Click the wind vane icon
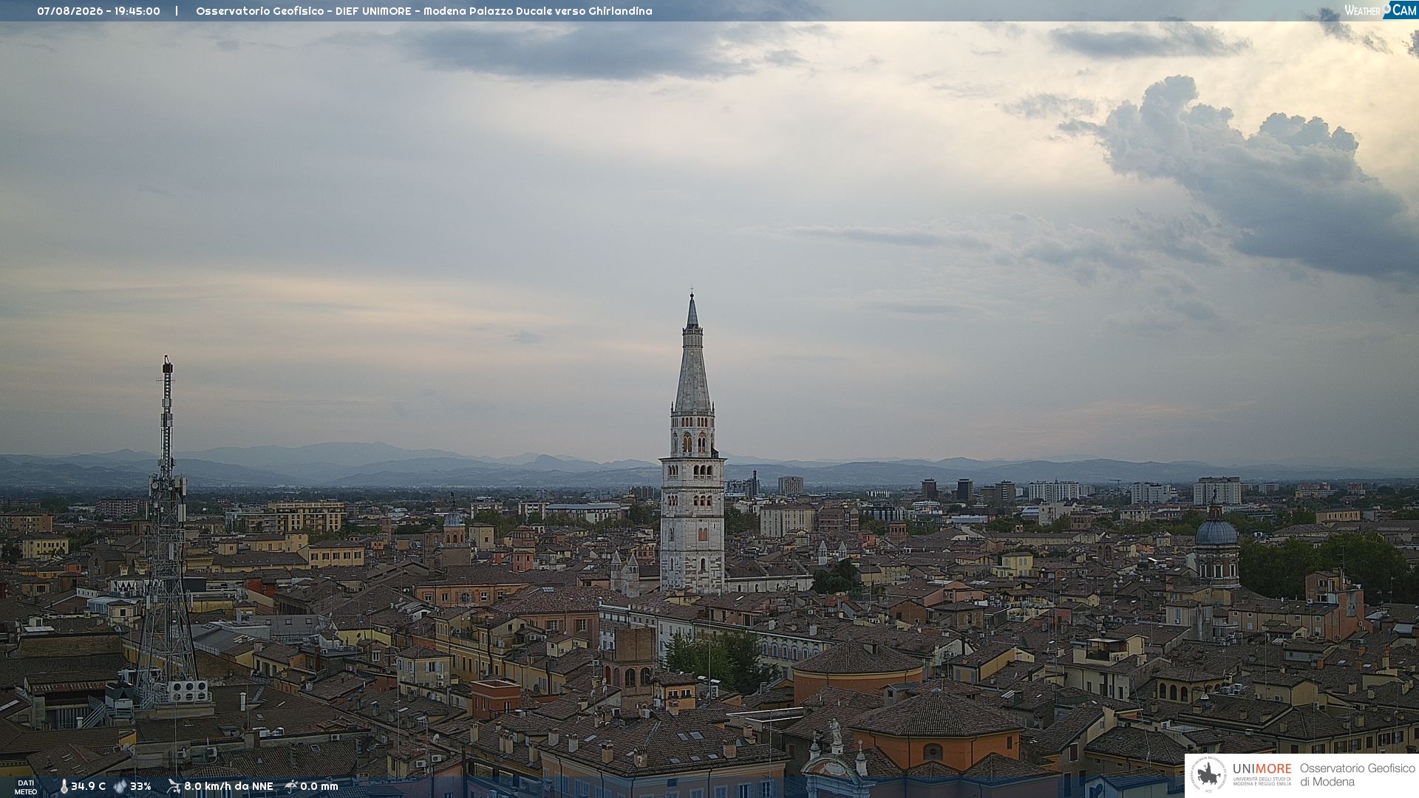1419x798 pixels. [174, 786]
